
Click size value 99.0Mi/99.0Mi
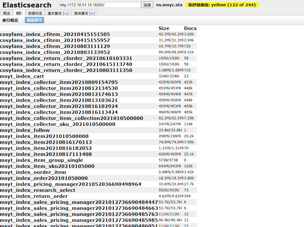point(171,52)
